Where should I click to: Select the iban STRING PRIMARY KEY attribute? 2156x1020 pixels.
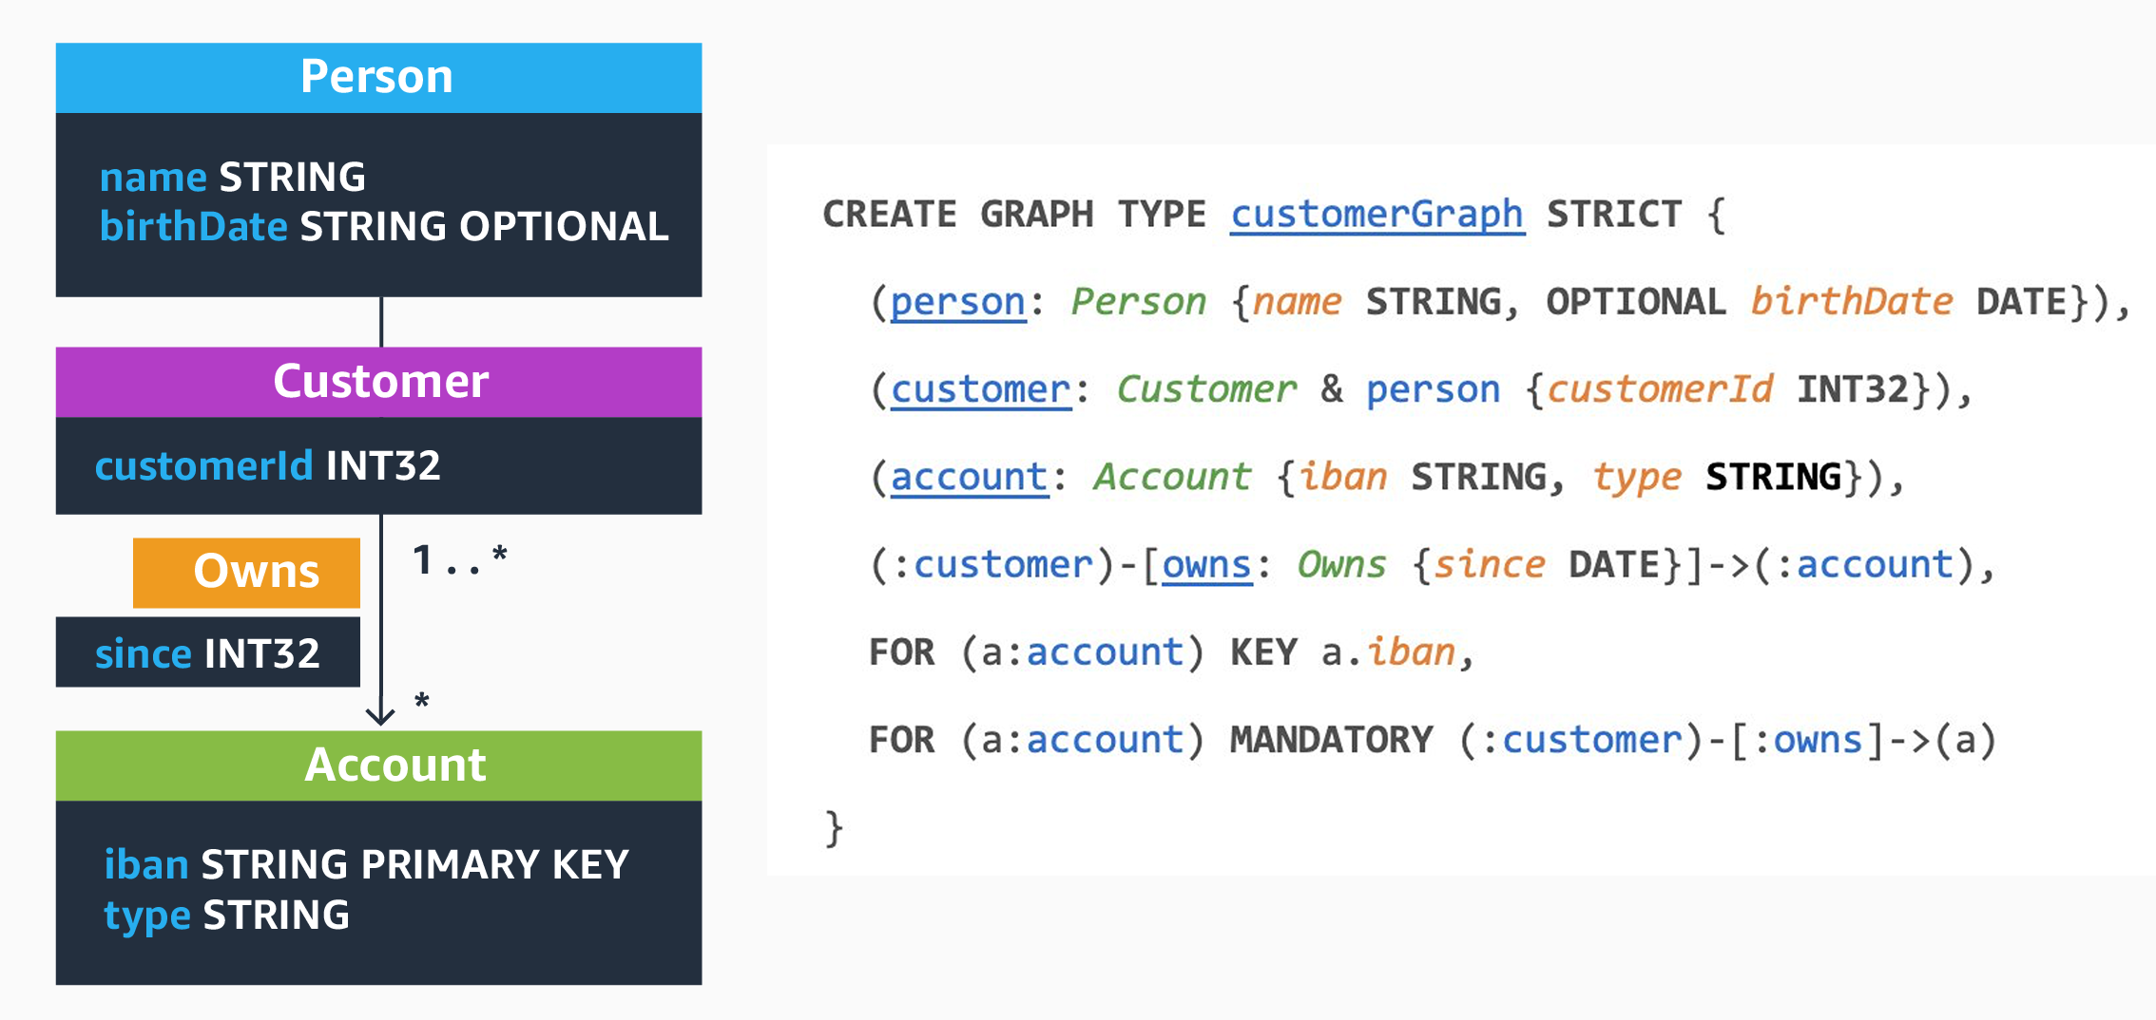pyautogui.click(x=366, y=865)
